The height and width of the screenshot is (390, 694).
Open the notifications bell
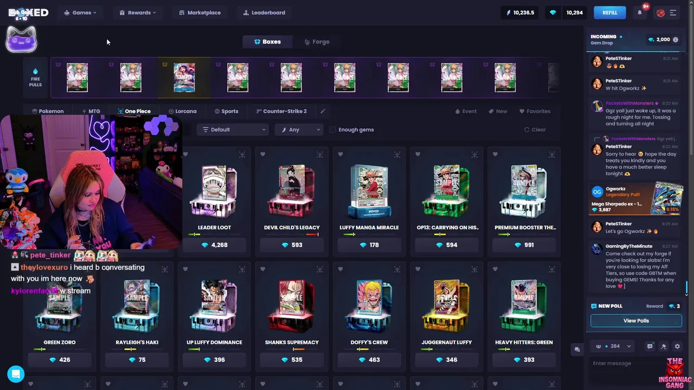coord(640,12)
